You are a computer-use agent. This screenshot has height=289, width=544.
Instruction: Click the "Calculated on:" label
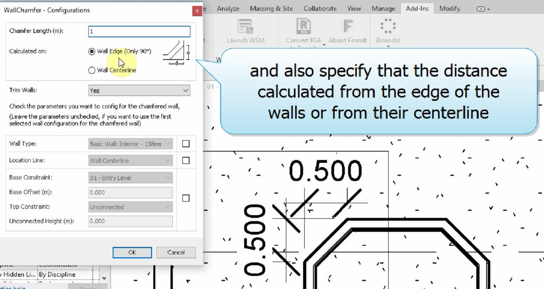tap(28, 51)
